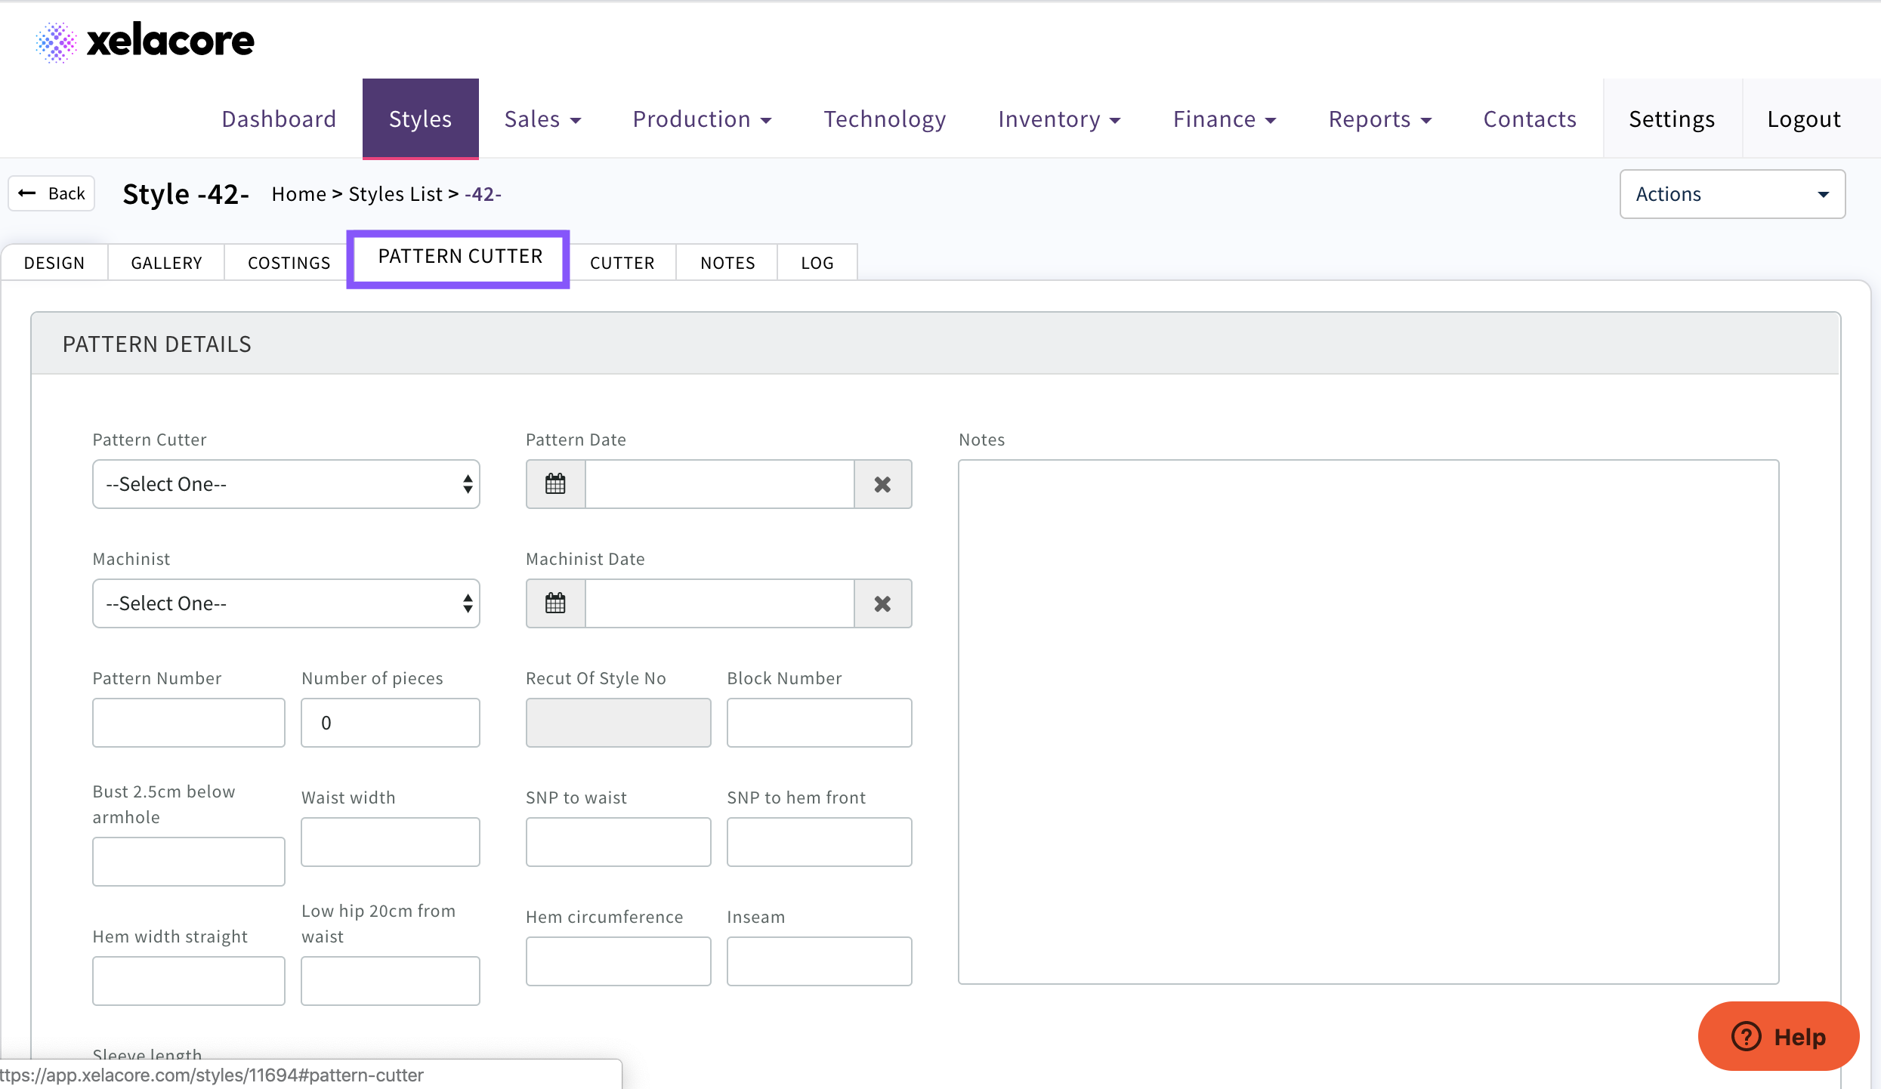The image size is (1881, 1089).
Task: Expand the Sales menu
Action: (x=542, y=119)
